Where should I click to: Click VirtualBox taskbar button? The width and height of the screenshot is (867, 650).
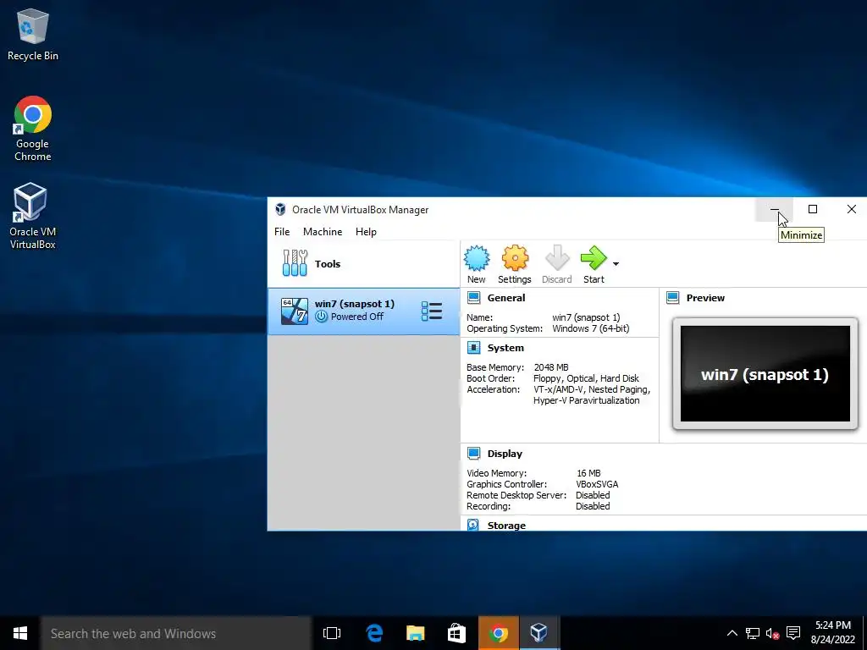pyautogui.click(x=539, y=633)
